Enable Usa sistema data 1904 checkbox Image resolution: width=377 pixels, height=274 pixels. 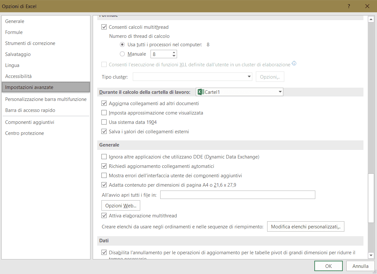pyautogui.click(x=104, y=122)
